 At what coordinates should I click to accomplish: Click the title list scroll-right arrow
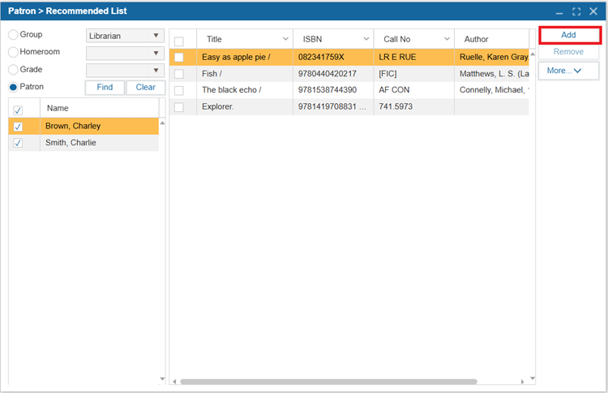click(x=523, y=382)
